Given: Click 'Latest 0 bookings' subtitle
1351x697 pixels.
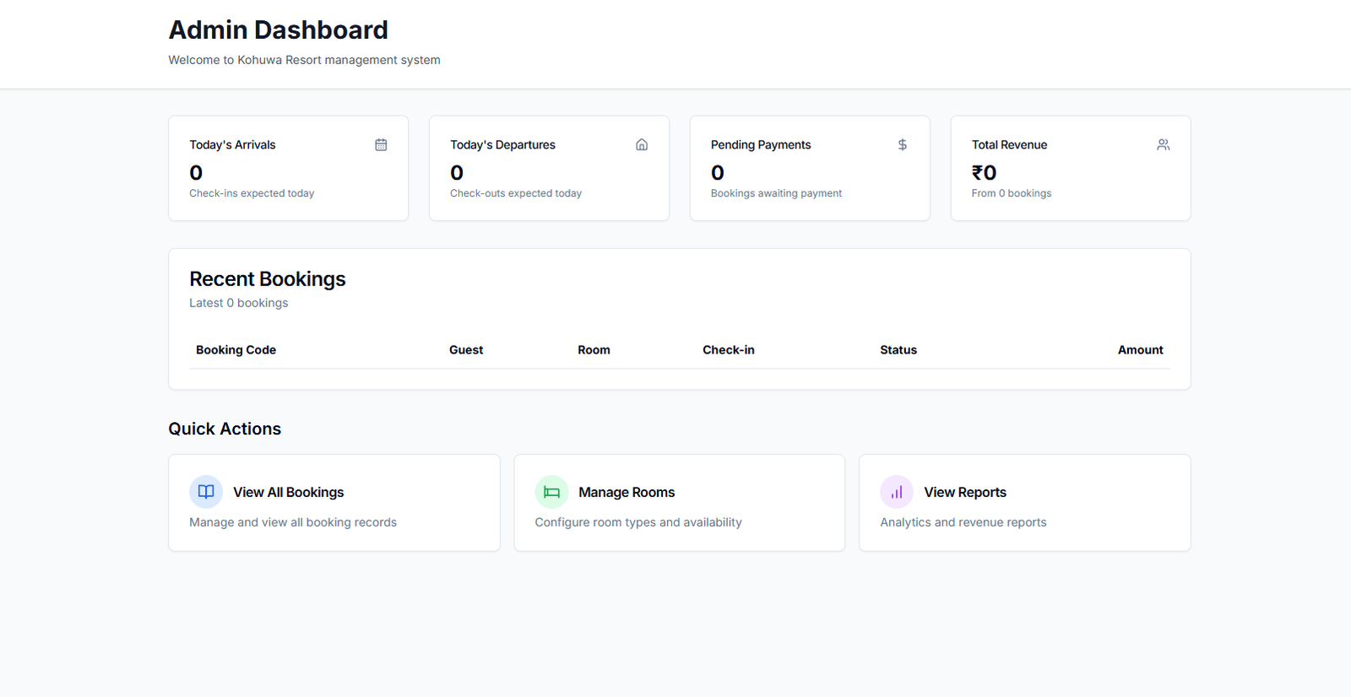Looking at the screenshot, I should (x=239, y=303).
